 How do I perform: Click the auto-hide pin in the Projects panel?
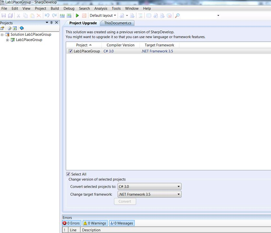click(51, 23)
